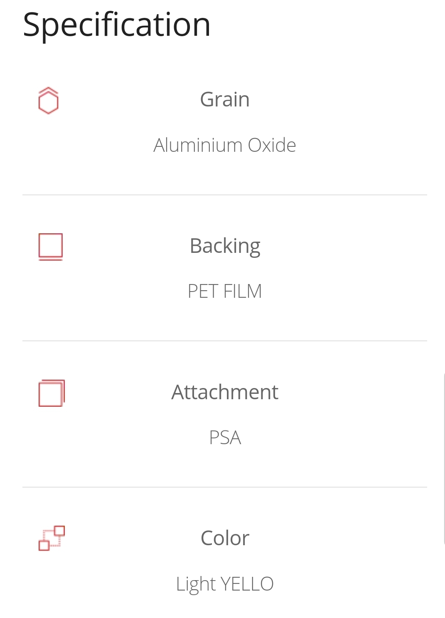Image resolution: width=445 pixels, height=618 pixels.
Task: Click the word FILM in the Backing value
Action: (243, 291)
